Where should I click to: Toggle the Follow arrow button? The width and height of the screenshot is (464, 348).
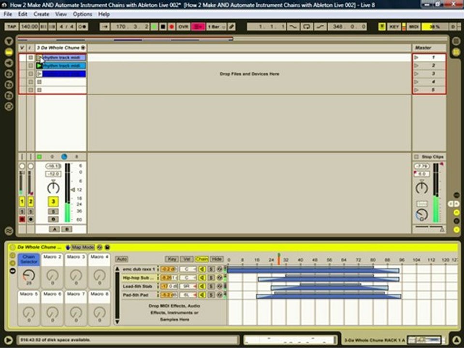pyautogui.click(x=104, y=27)
